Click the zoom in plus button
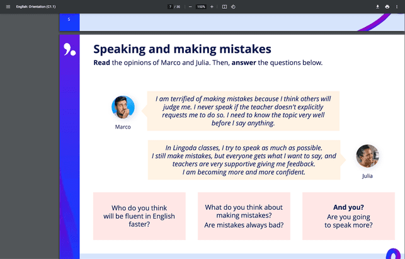The image size is (405, 259). point(212,6)
